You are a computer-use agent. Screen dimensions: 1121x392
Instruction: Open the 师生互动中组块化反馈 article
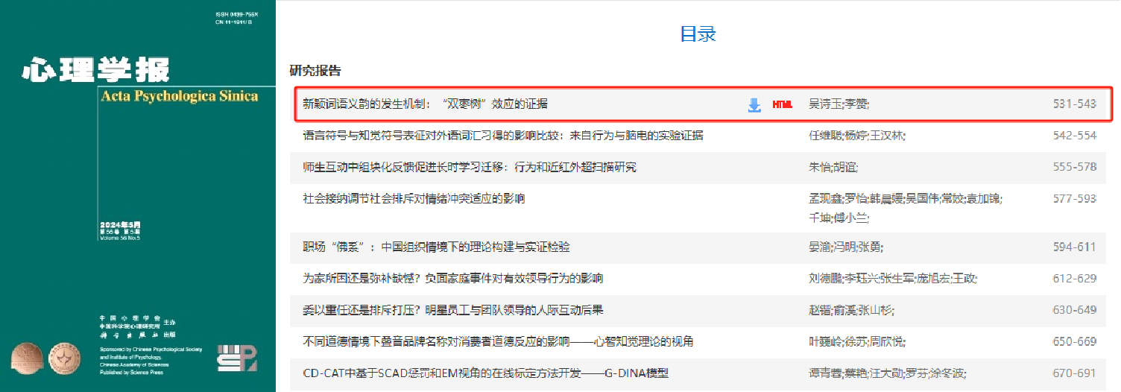pos(469,167)
